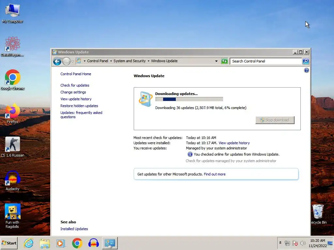This screenshot has height=250, width=334.
Task: Open recent pages dropdown beside Forward
Action: pos(72,62)
